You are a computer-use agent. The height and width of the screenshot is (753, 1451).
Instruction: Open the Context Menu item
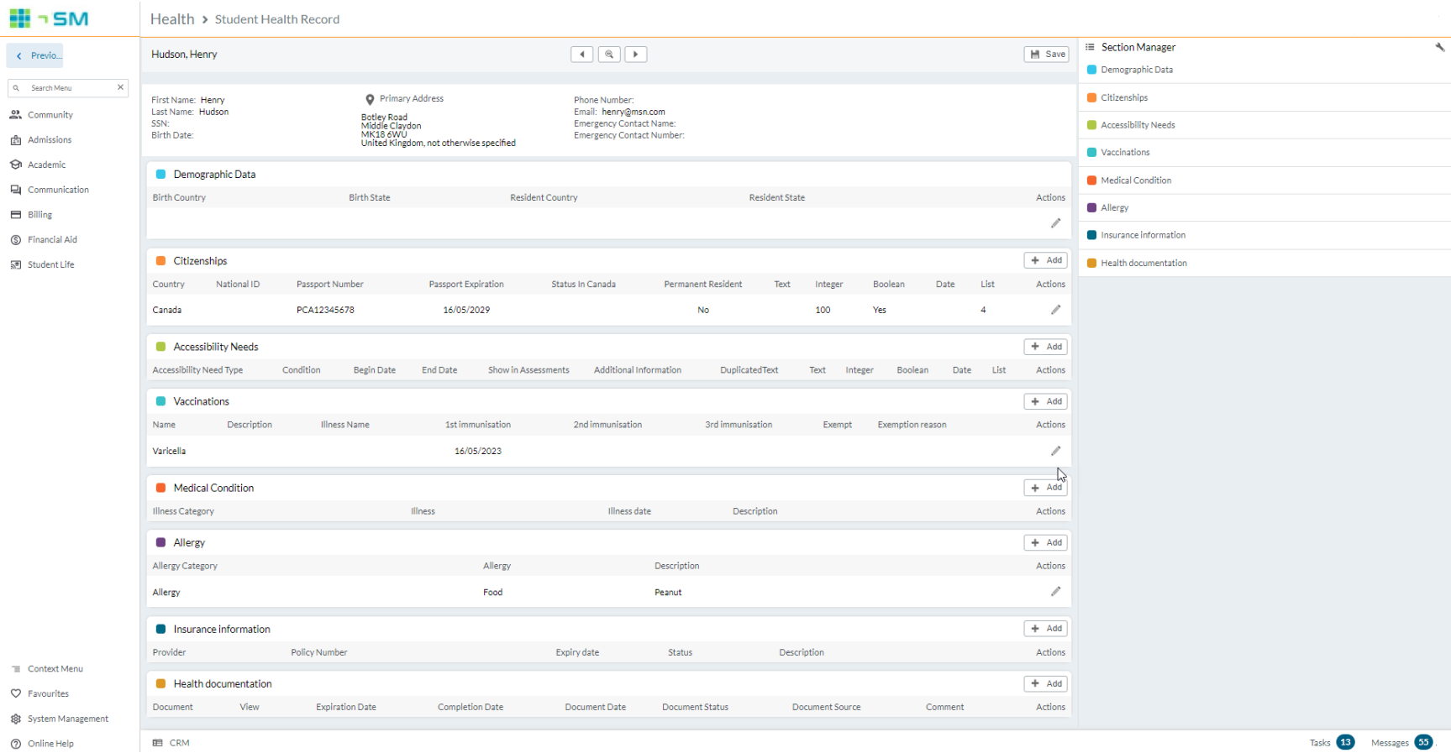pos(47,669)
